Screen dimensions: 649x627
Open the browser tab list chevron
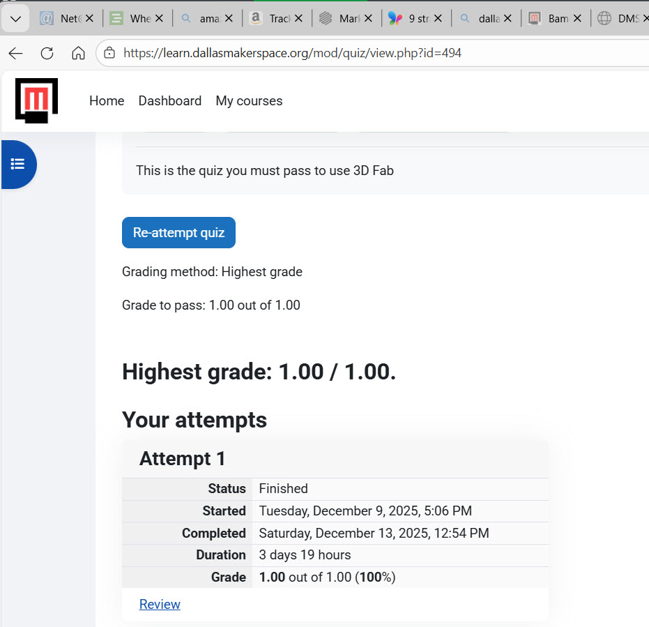pos(15,19)
